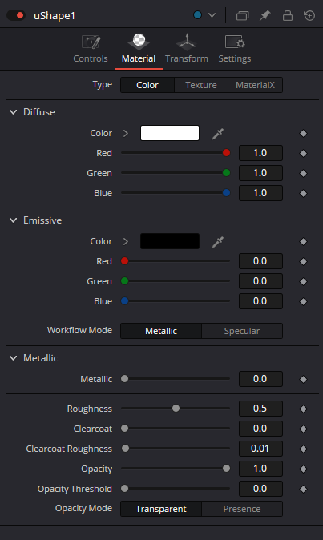
Task: Toggle the uShape1 node enable switch
Action: click(15, 15)
